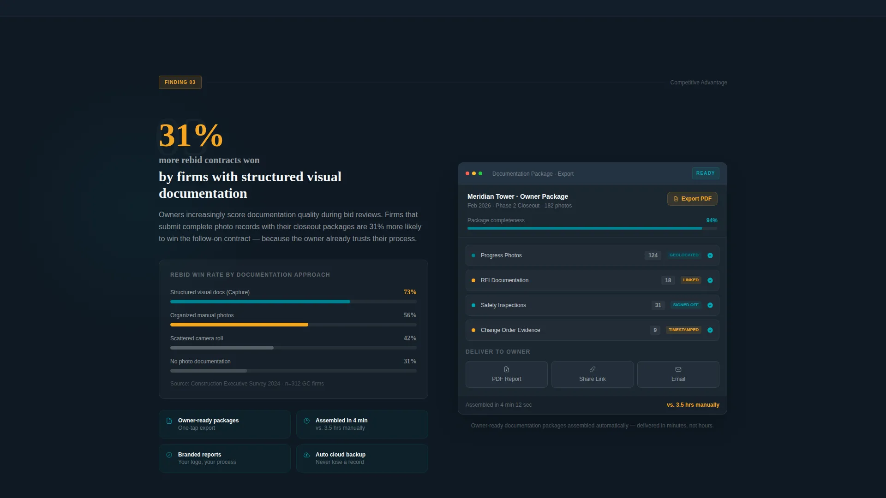Click the LINKED tag on RFI Documentation
Image resolution: width=886 pixels, height=498 pixels.
pyautogui.click(x=691, y=280)
